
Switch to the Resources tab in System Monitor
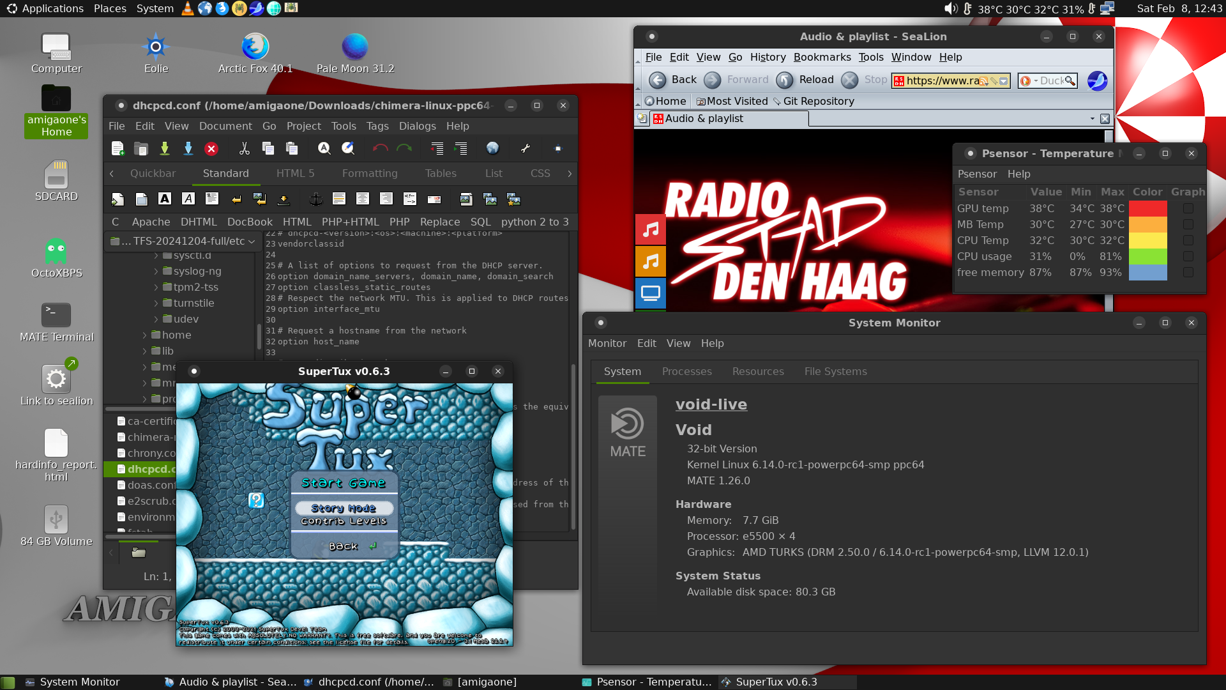click(758, 372)
